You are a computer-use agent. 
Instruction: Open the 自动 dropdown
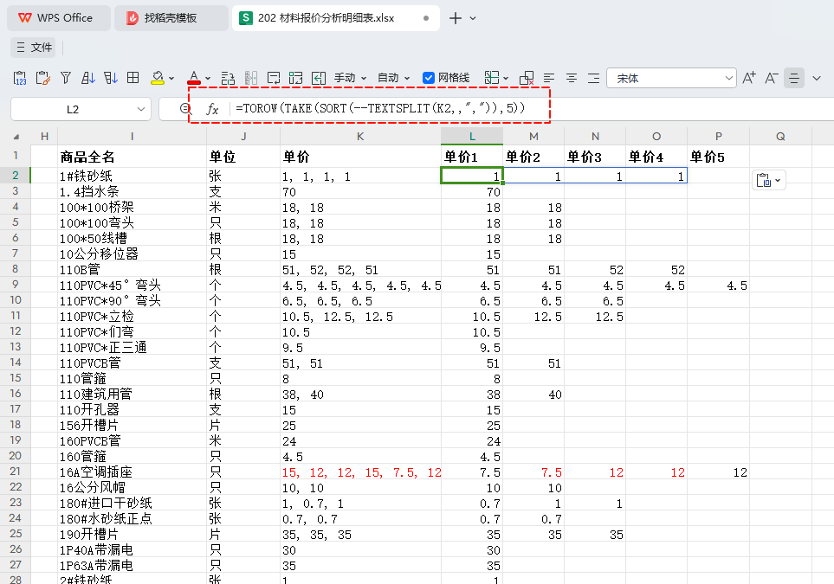pos(393,78)
